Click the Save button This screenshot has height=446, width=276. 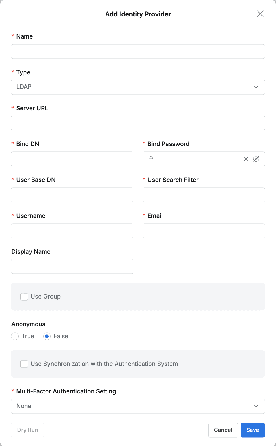(x=252, y=430)
